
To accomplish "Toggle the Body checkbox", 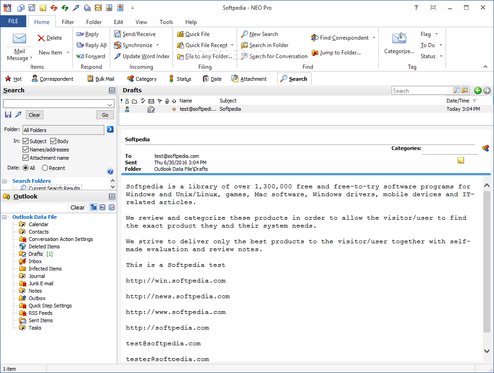I will click(x=53, y=141).
